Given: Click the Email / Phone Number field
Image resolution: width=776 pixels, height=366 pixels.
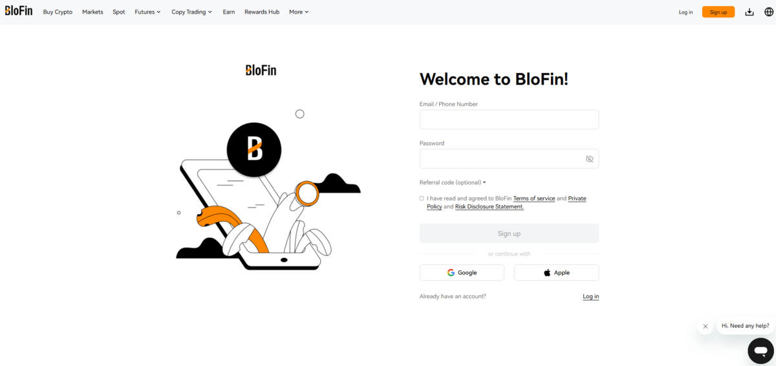Looking at the screenshot, I should click(509, 120).
